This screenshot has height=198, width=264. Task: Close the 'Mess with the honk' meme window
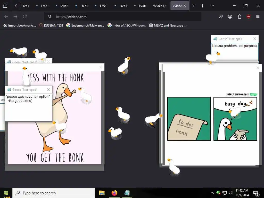pyautogui.click(x=101, y=67)
